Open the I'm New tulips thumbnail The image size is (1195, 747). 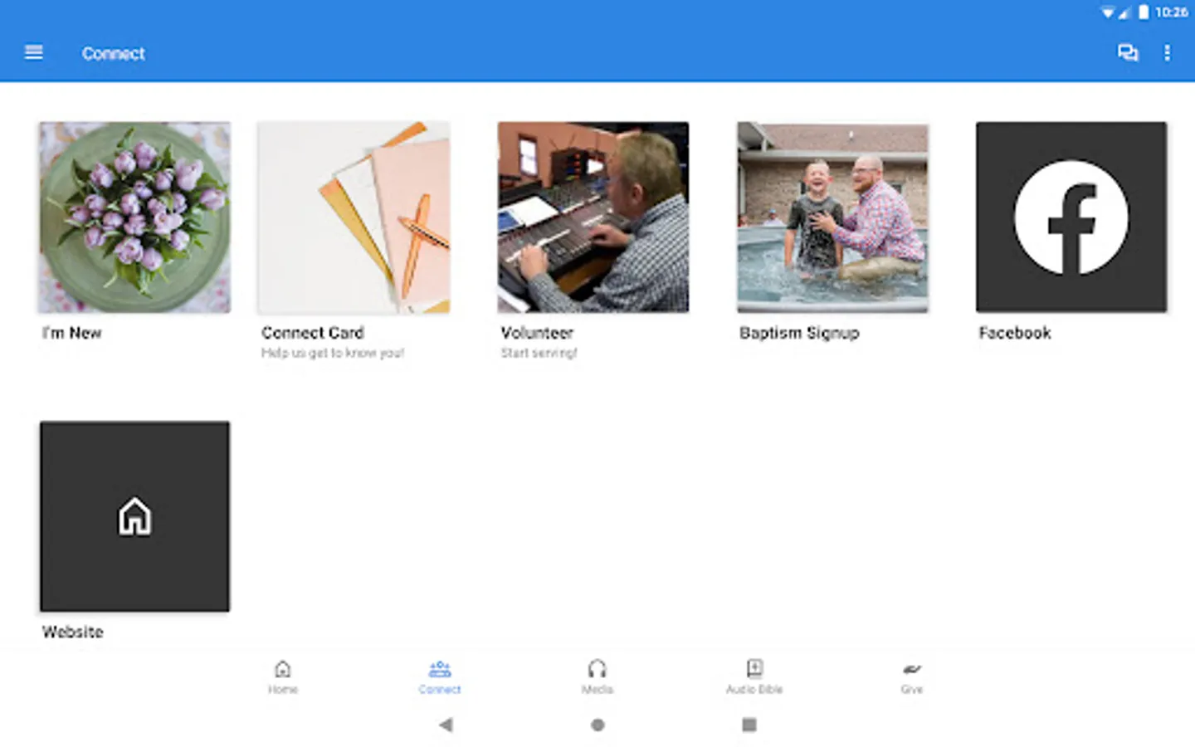[134, 217]
